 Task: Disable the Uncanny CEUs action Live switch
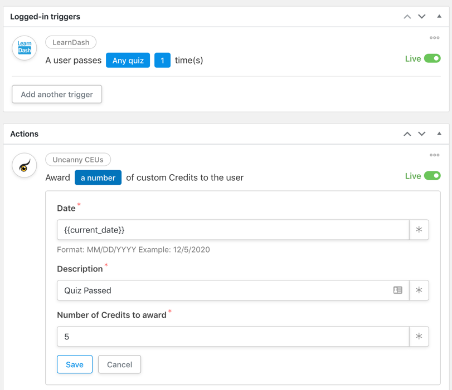(x=432, y=176)
